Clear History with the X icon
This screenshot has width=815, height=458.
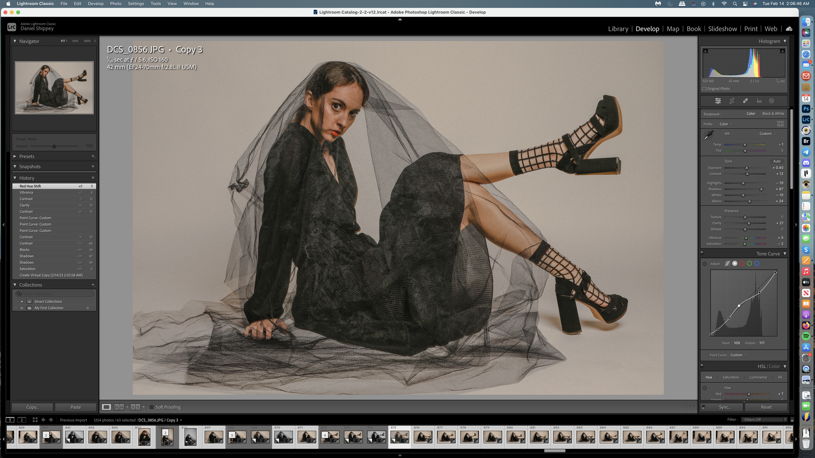click(93, 178)
